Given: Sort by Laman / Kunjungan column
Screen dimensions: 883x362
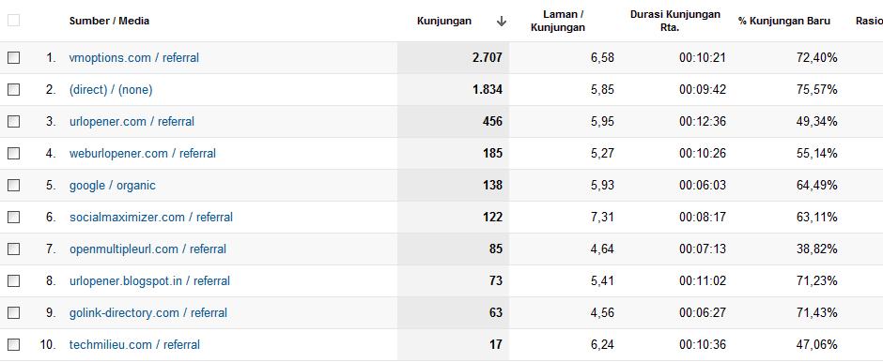Looking at the screenshot, I should coord(557,21).
